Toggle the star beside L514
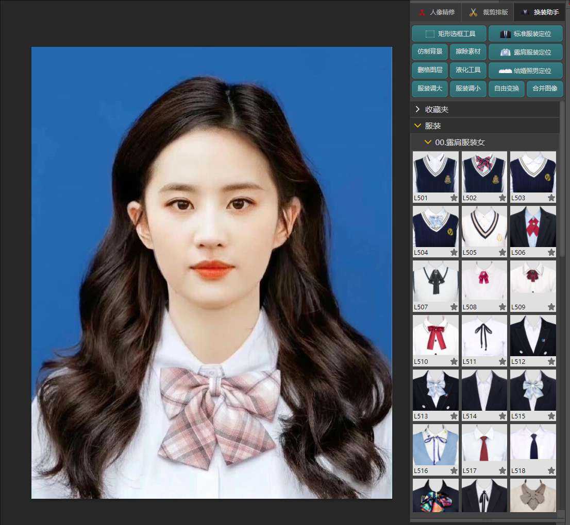Viewport: 570px width, 525px height. pos(502,416)
